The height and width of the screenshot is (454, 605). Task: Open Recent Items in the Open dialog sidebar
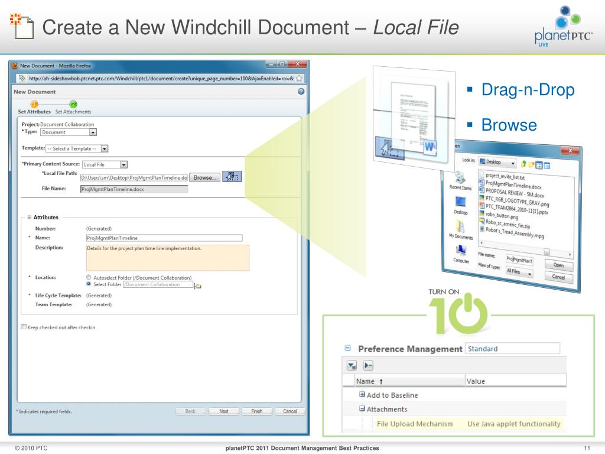460,181
